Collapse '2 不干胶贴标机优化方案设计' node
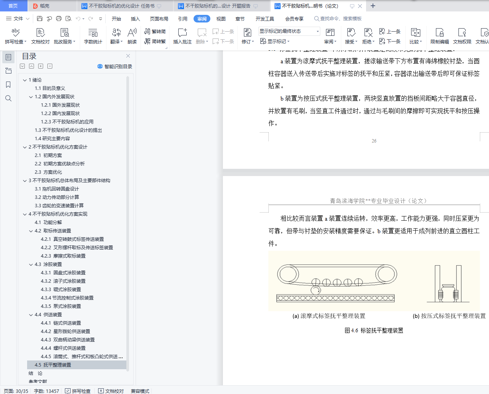The image size is (489, 394). coord(25,147)
